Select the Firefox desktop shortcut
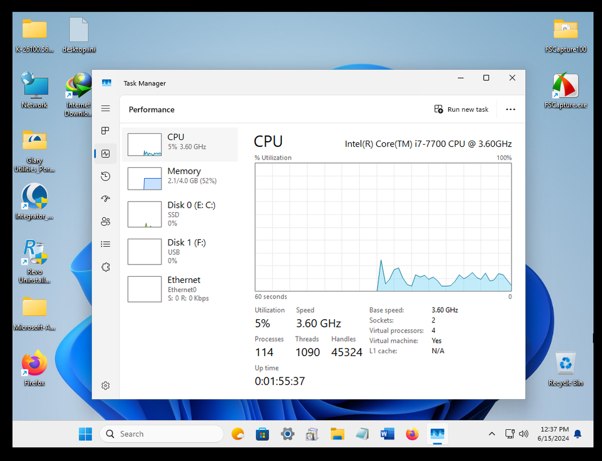 [x=34, y=368]
